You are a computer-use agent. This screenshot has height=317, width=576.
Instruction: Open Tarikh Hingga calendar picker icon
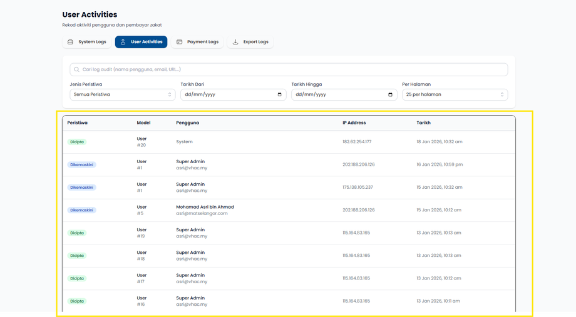click(390, 94)
